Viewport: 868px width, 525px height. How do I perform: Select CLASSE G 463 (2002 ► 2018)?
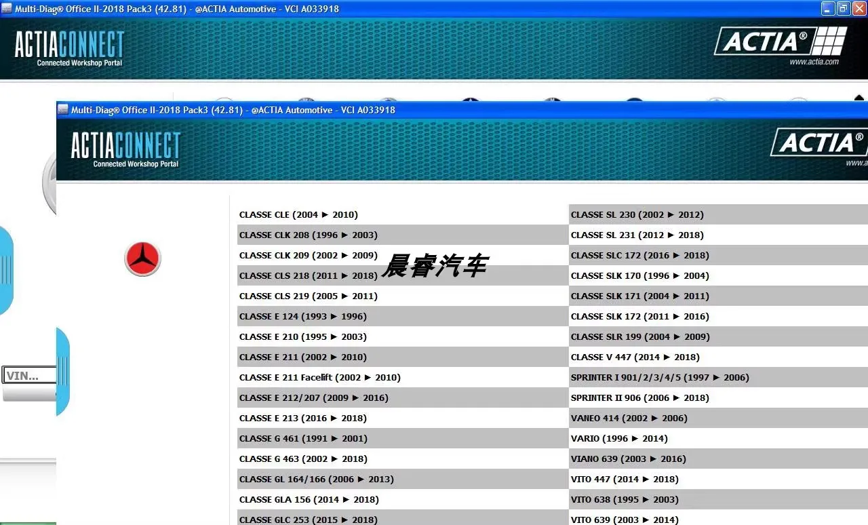pyautogui.click(x=403, y=459)
